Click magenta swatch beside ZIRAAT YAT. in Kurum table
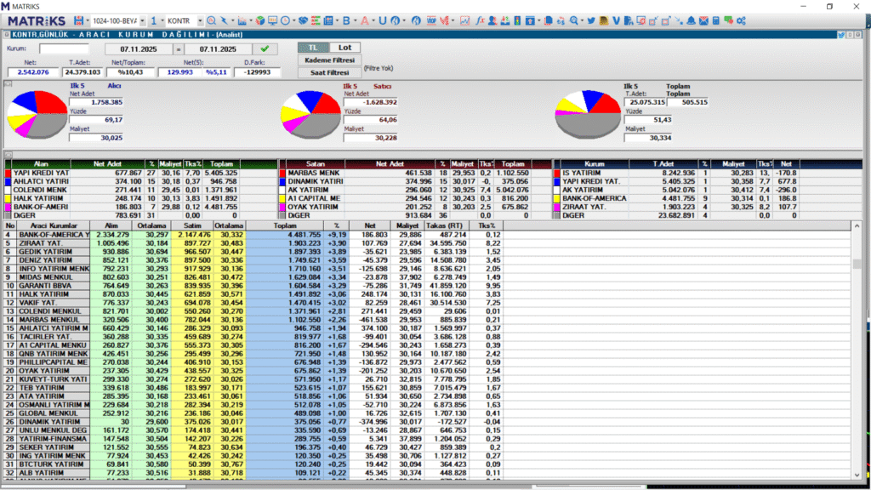Viewport: 871px width, 490px height. point(556,207)
